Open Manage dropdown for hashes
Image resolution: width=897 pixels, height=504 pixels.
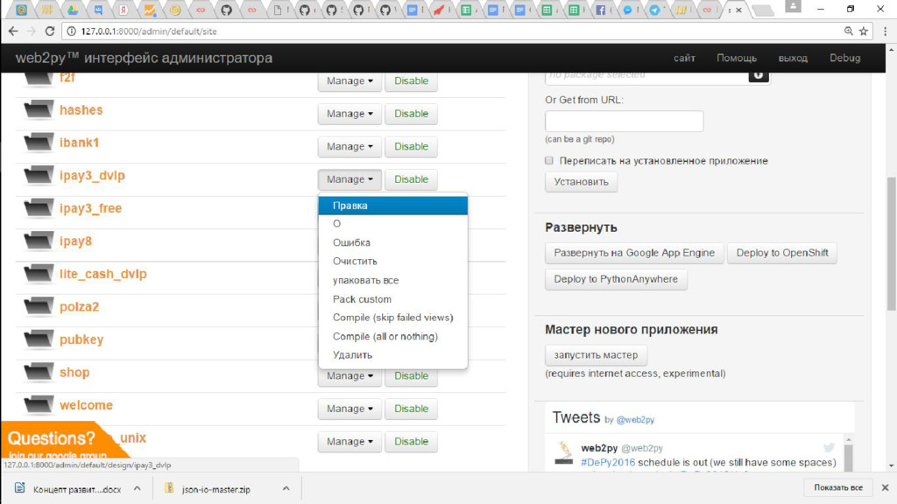350,114
